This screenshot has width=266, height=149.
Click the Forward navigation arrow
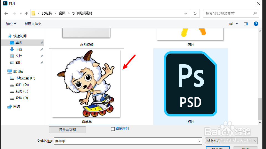14,13
